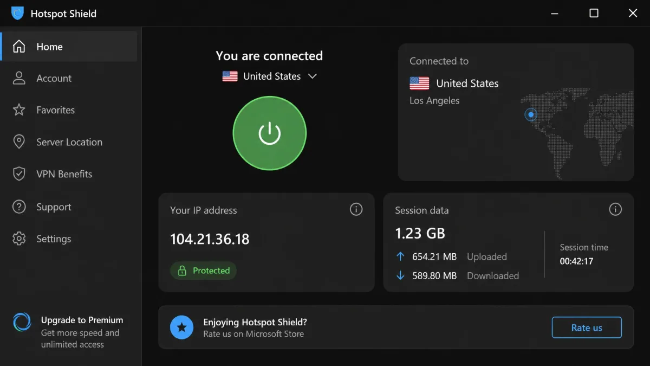Close the Hotspot Shield window
Screen dimensions: 650x366
[633, 13]
